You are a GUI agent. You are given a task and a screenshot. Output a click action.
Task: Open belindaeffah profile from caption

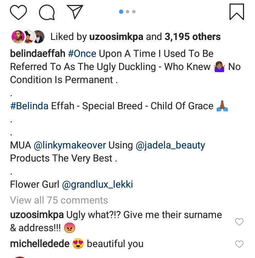tap(38, 54)
